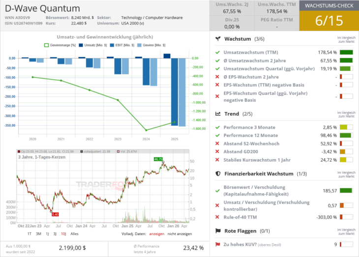Viewport: 359px width, 257px height.
Task: Click red X beside EPS-Wachstum 2 Jahre
Action: 217,77
